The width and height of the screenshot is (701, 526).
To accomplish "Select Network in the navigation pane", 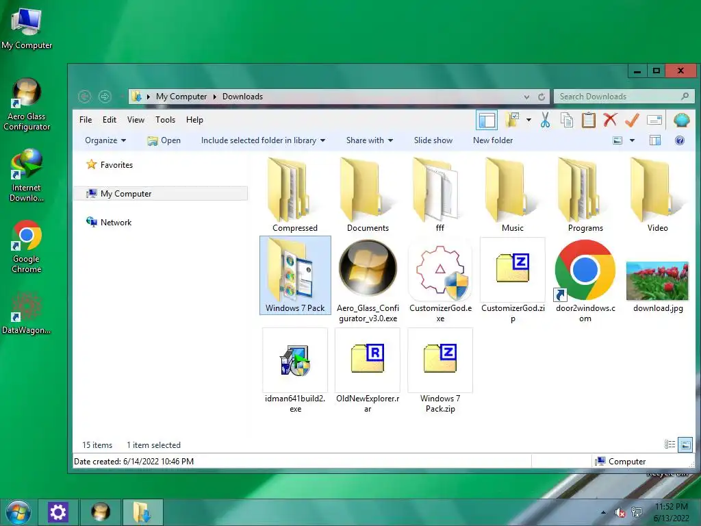I will tap(109, 223).
